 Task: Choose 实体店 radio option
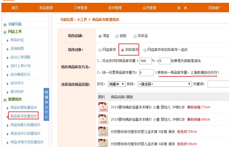(135, 36)
